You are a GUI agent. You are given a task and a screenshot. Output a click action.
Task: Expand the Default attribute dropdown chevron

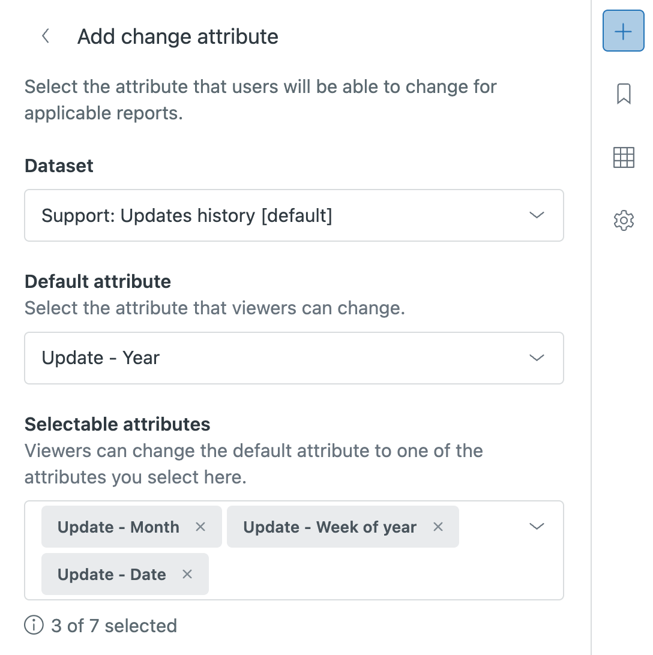[536, 358]
